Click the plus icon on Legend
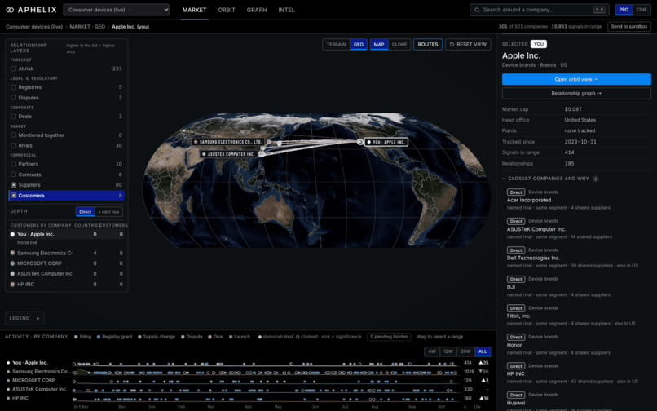This screenshot has width=657, height=411. (37, 318)
